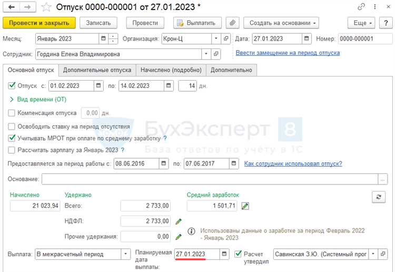Open calendar picker for document date 27.01.2023

[x=307, y=39]
